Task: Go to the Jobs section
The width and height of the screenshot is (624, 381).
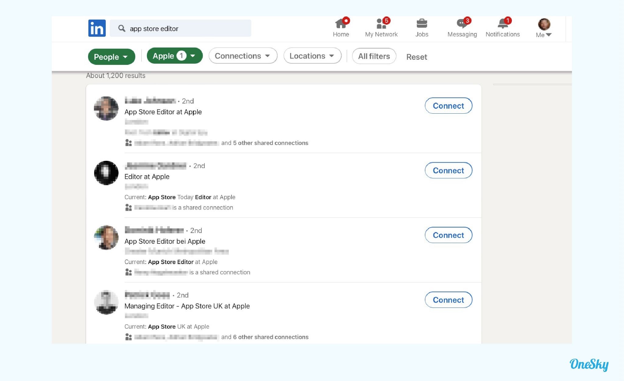Action: [x=422, y=28]
